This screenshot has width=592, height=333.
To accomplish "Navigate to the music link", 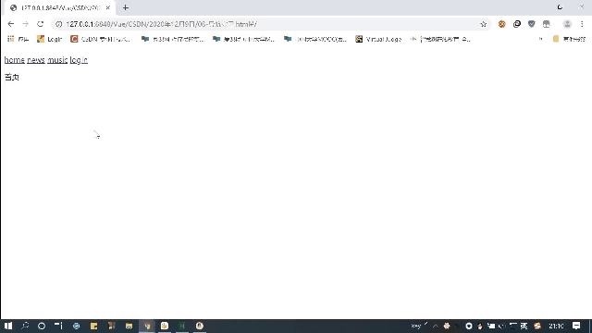I will [x=57, y=60].
